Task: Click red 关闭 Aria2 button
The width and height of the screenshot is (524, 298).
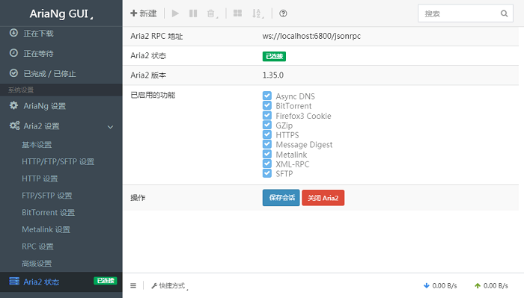Action: coord(323,198)
